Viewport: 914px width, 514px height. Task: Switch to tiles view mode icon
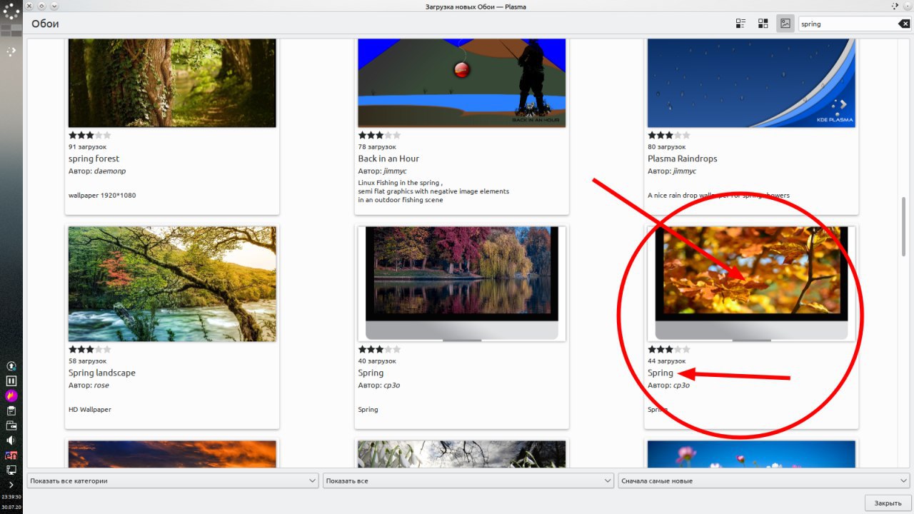click(763, 24)
